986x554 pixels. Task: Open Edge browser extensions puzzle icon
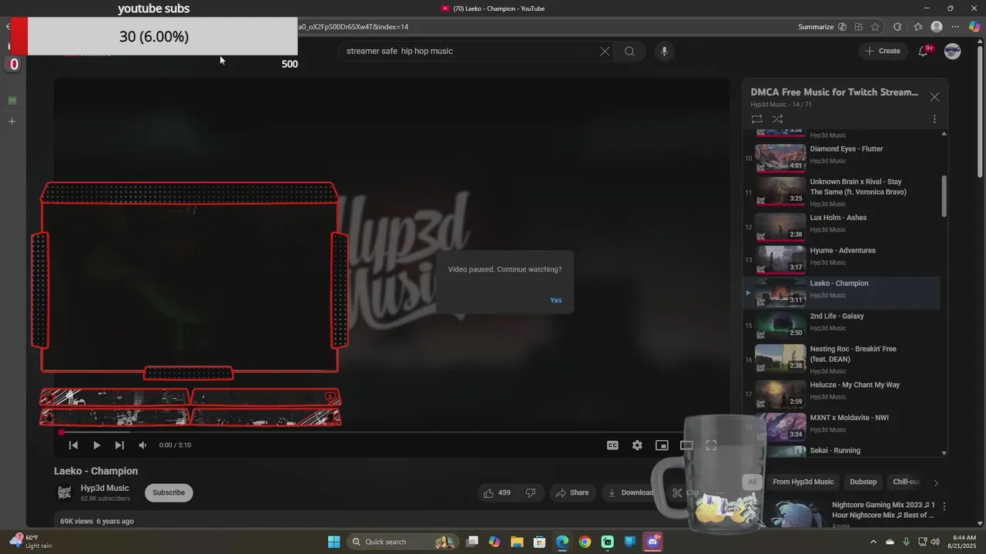point(897,27)
